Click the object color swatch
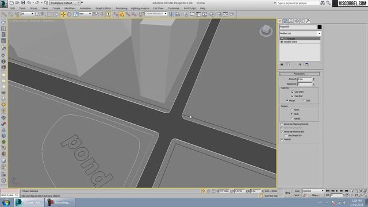The height and width of the screenshot is (207, 368). tap(320, 27)
